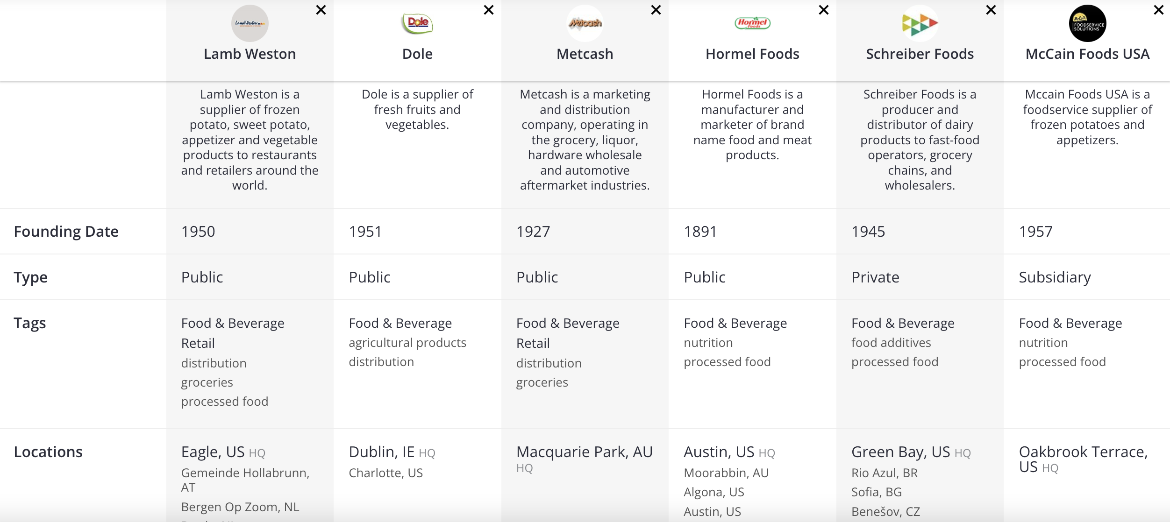Click Retail tag under Metcash

[x=533, y=343]
